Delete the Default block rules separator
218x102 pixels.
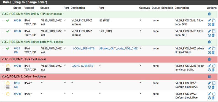(209, 76)
